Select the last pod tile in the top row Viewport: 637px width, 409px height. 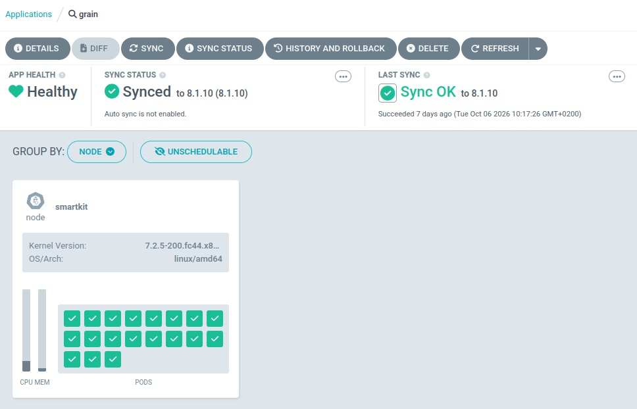(x=215, y=318)
